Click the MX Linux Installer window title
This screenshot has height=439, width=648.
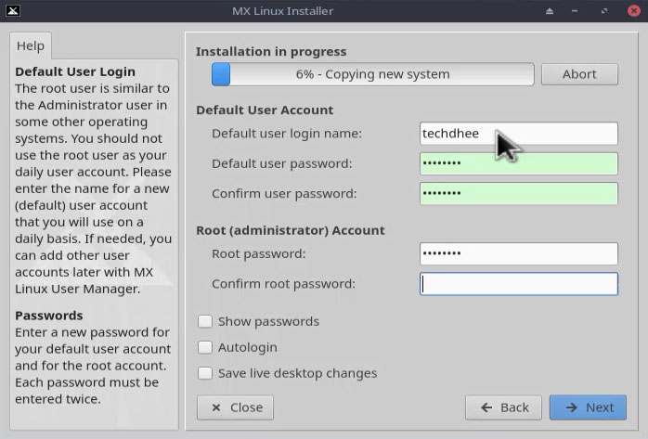coord(282,11)
